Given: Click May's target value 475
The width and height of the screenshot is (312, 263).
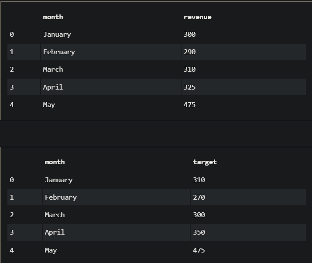Looking at the screenshot, I should (x=199, y=250).
